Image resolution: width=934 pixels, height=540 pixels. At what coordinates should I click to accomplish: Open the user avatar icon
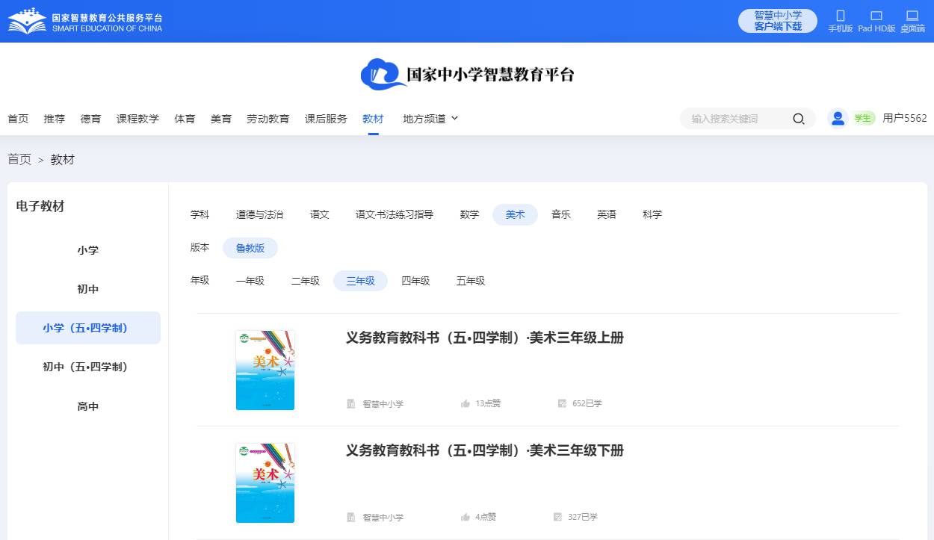tap(838, 118)
